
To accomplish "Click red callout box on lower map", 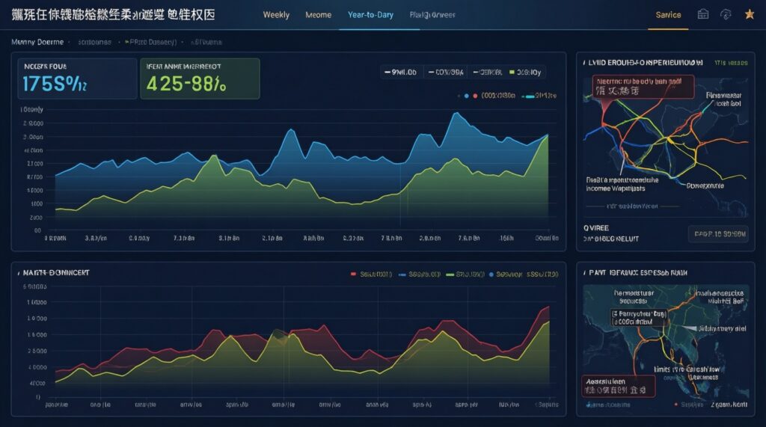I will tap(618, 385).
